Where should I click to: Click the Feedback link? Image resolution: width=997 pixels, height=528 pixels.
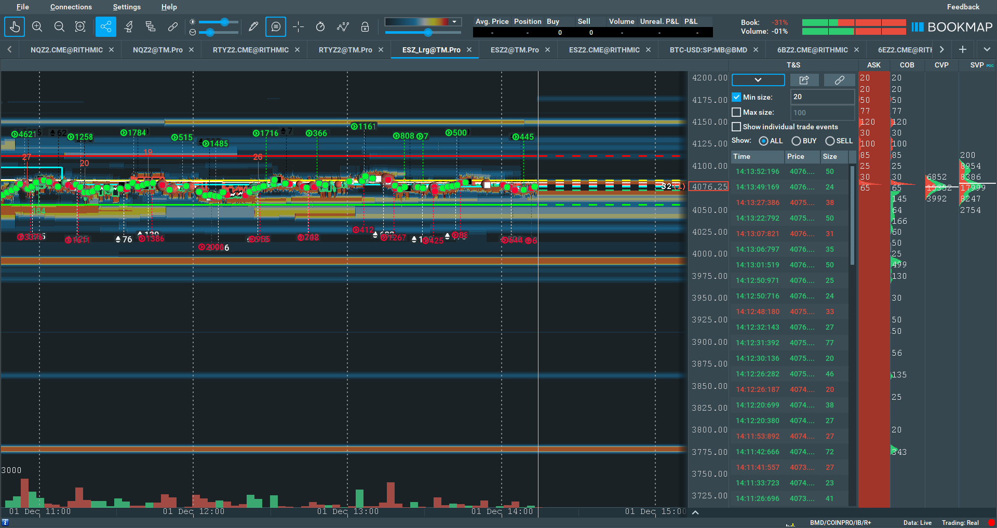[963, 7]
